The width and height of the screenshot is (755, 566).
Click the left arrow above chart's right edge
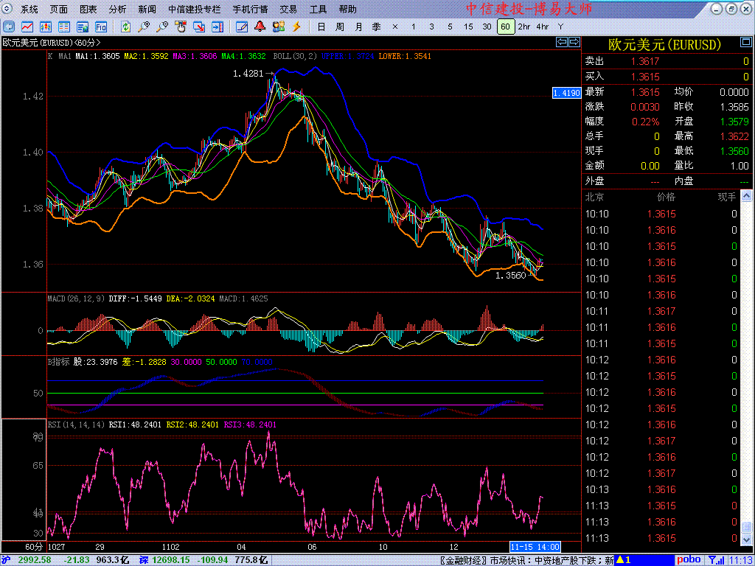[x=561, y=43]
